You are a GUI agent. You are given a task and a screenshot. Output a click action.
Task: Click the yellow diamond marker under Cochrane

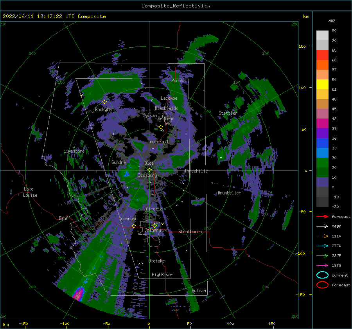click(x=134, y=226)
